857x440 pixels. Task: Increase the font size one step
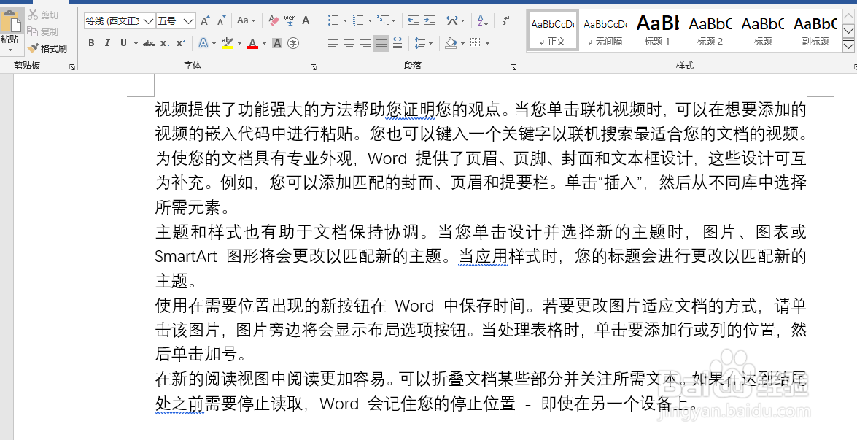point(204,20)
